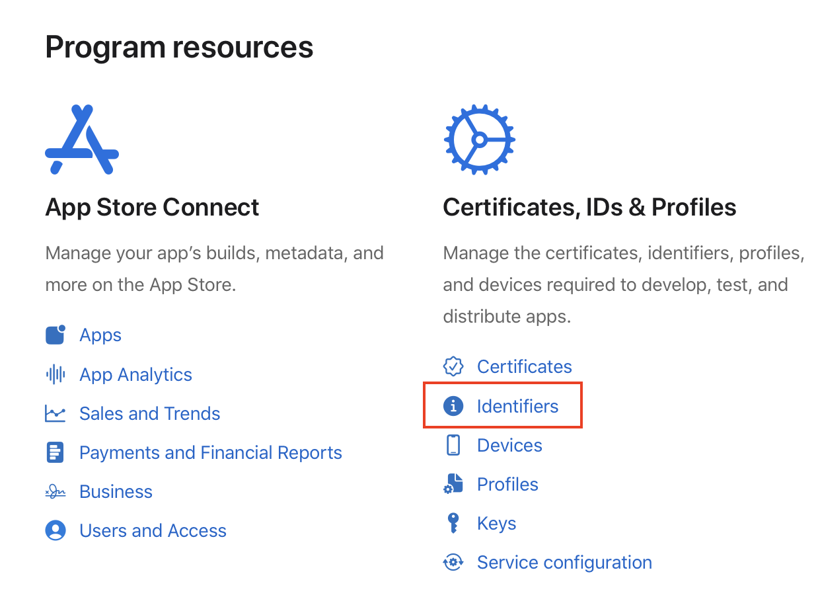This screenshot has width=818, height=607.
Task: Click the Profiles gear-document icon
Action: coord(453,484)
